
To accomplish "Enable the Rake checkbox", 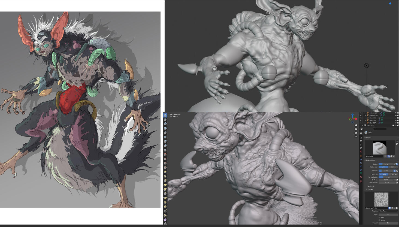I will pos(379,217).
